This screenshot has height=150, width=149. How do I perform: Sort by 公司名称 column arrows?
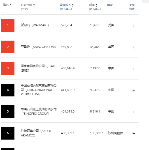click(34, 5)
